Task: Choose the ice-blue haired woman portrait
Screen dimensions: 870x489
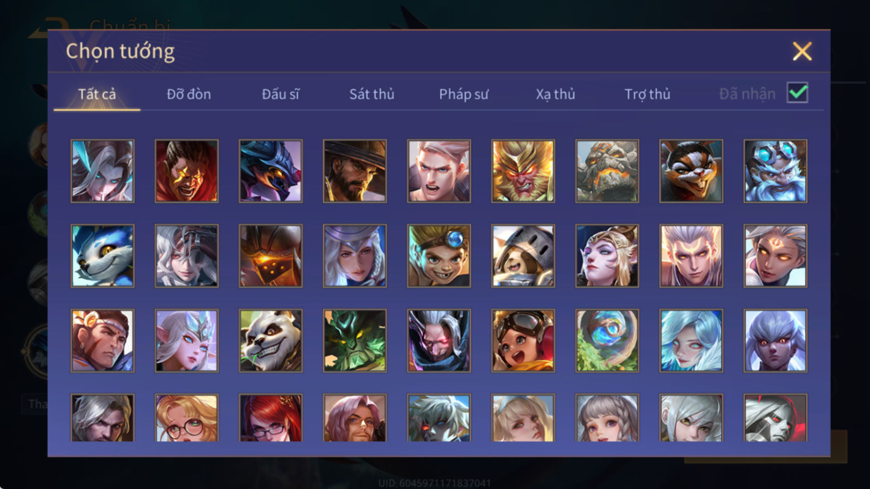Action: point(691,341)
